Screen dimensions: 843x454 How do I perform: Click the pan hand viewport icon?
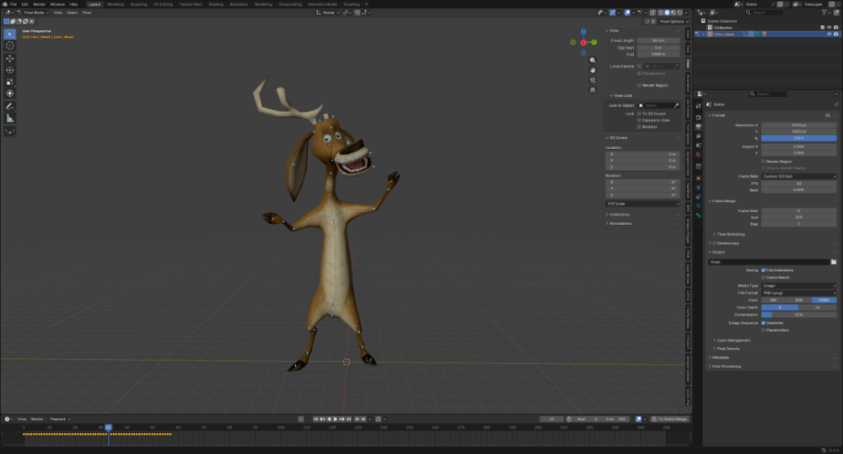[593, 70]
